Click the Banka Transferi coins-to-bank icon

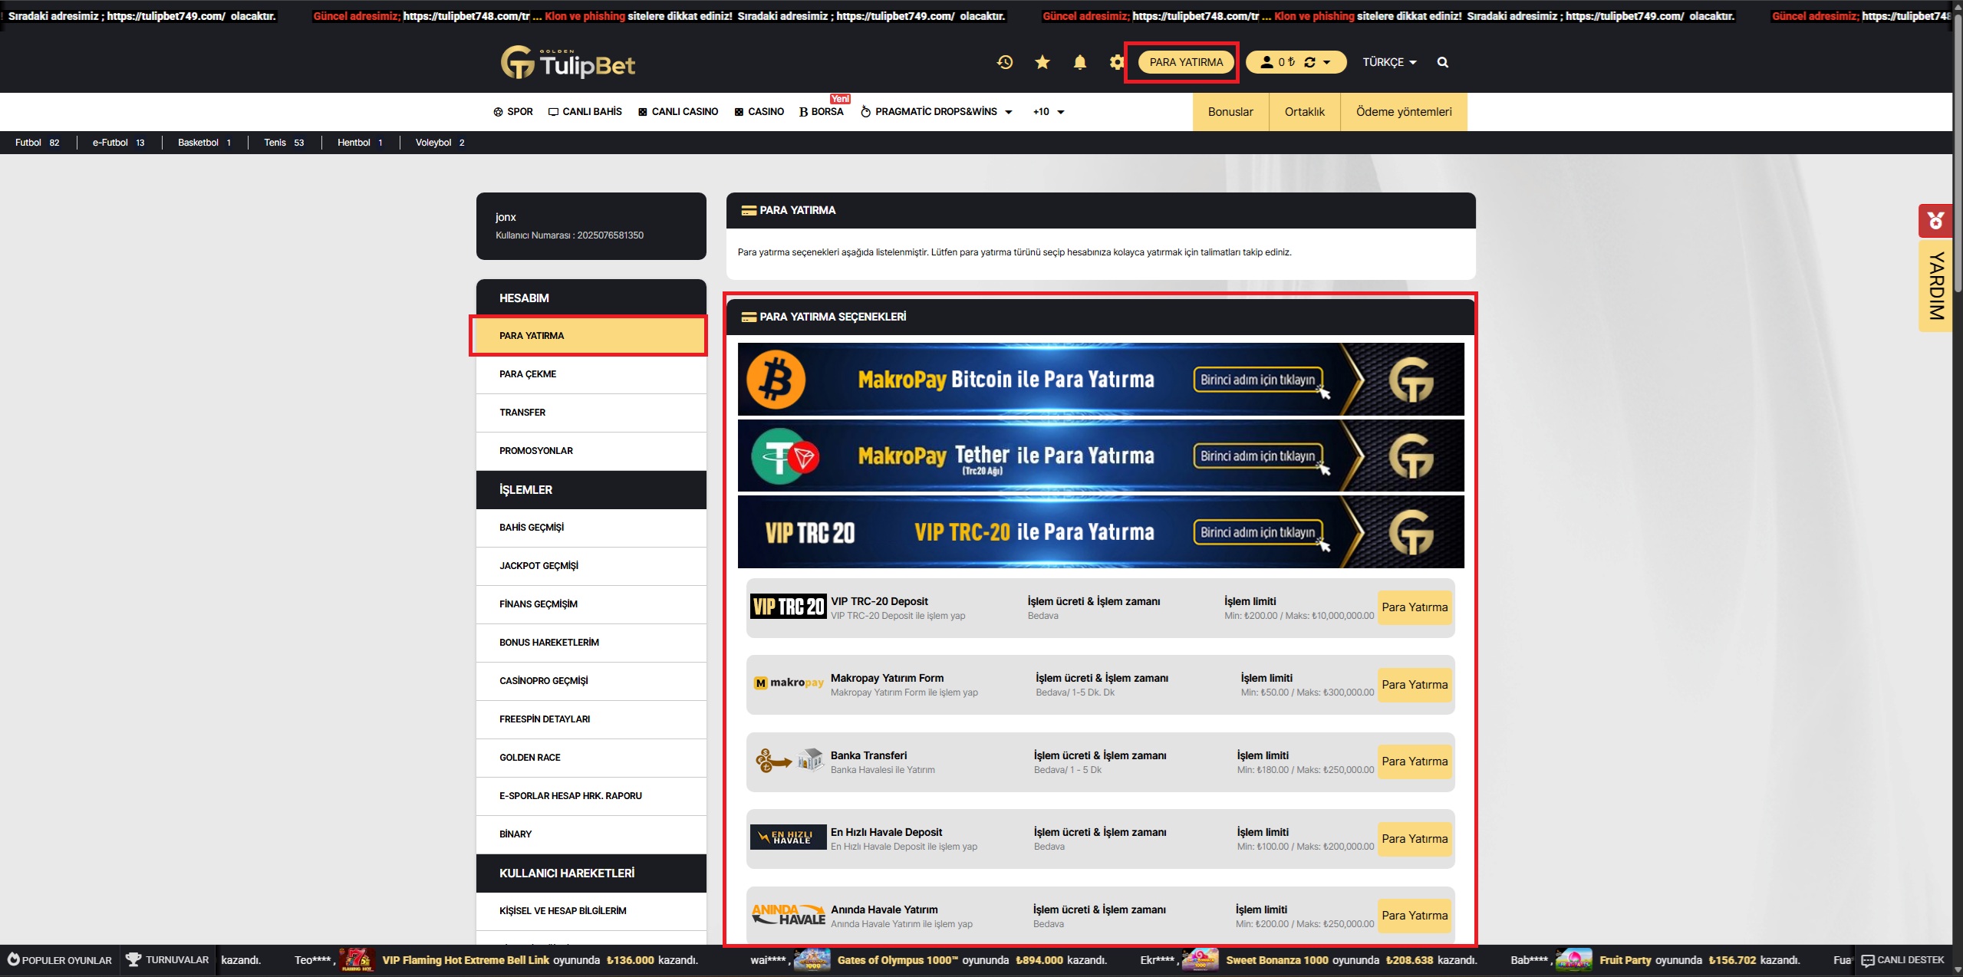point(789,761)
